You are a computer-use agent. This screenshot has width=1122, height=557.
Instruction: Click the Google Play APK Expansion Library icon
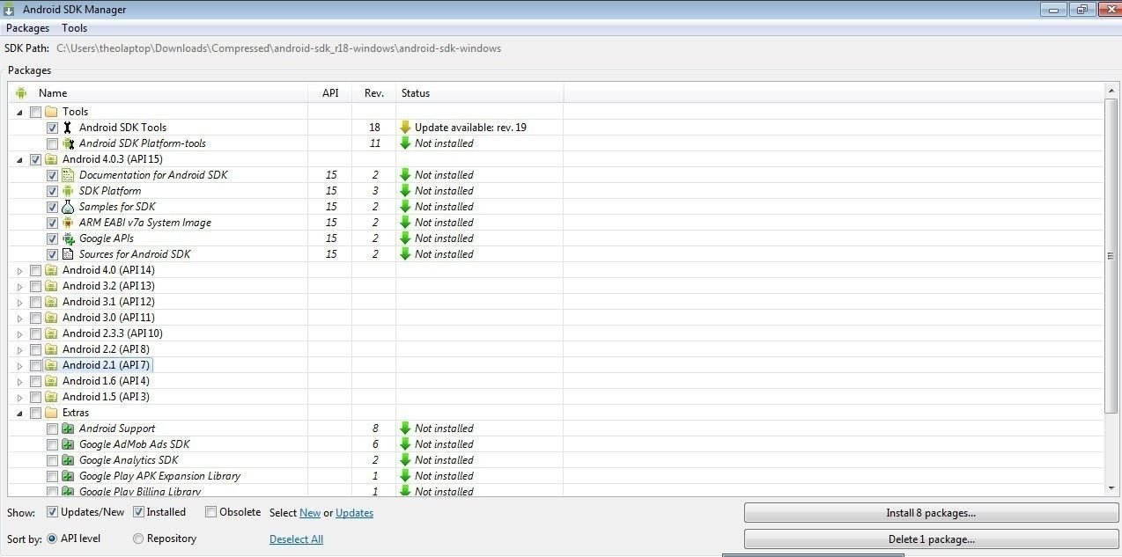point(68,476)
